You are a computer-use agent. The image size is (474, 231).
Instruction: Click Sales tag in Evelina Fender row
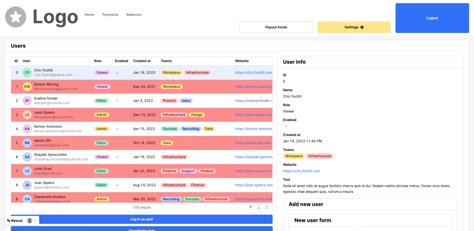tap(186, 101)
